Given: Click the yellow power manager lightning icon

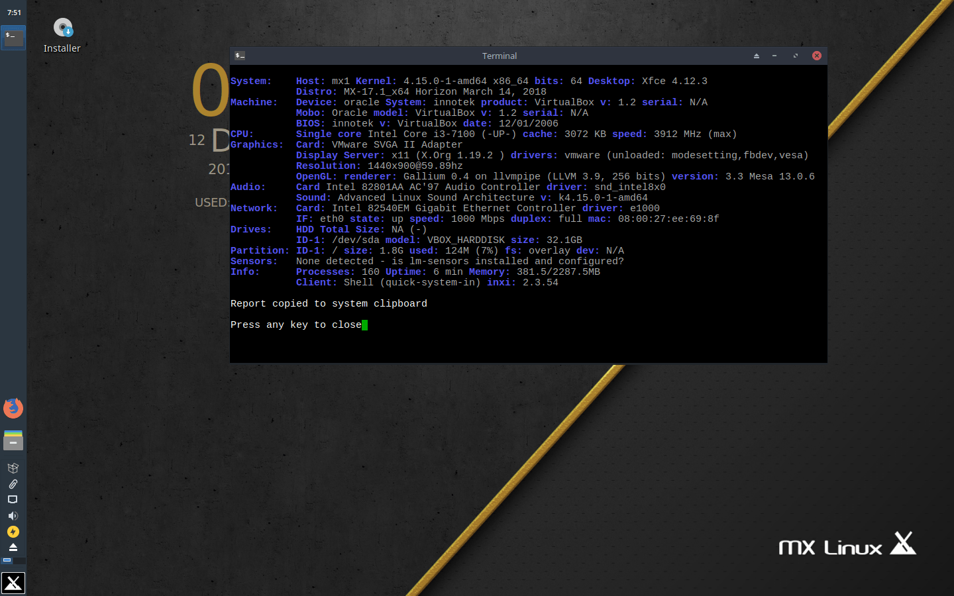Looking at the screenshot, I should coord(13,532).
